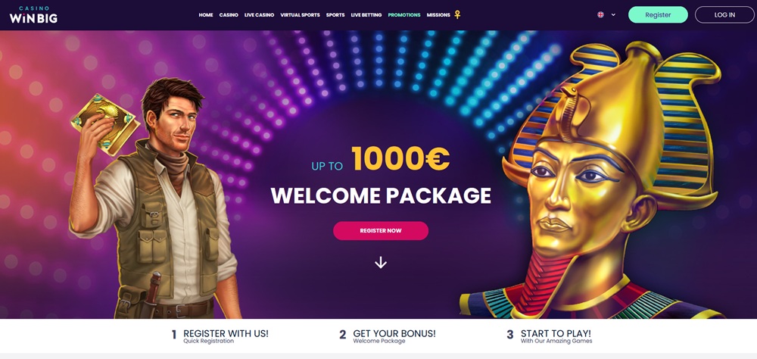The width and height of the screenshot is (757, 359).
Task: Open the Promotions page
Action: coord(404,15)
